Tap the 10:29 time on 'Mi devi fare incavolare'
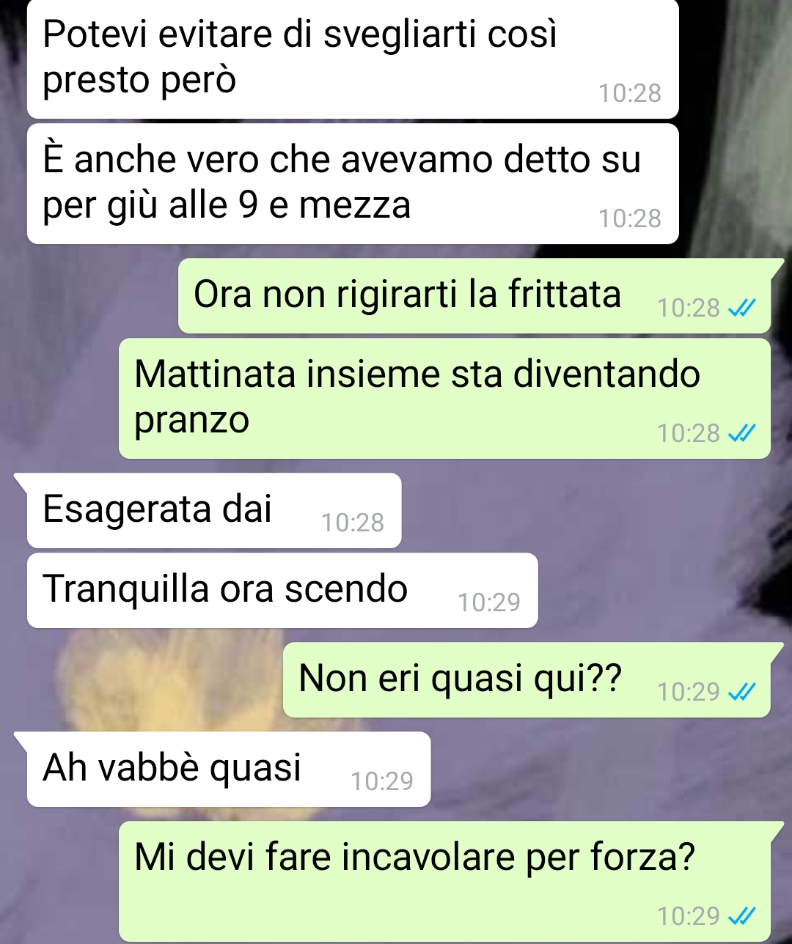The height and width of the screenshot is (944, 792). pos(689,916)
